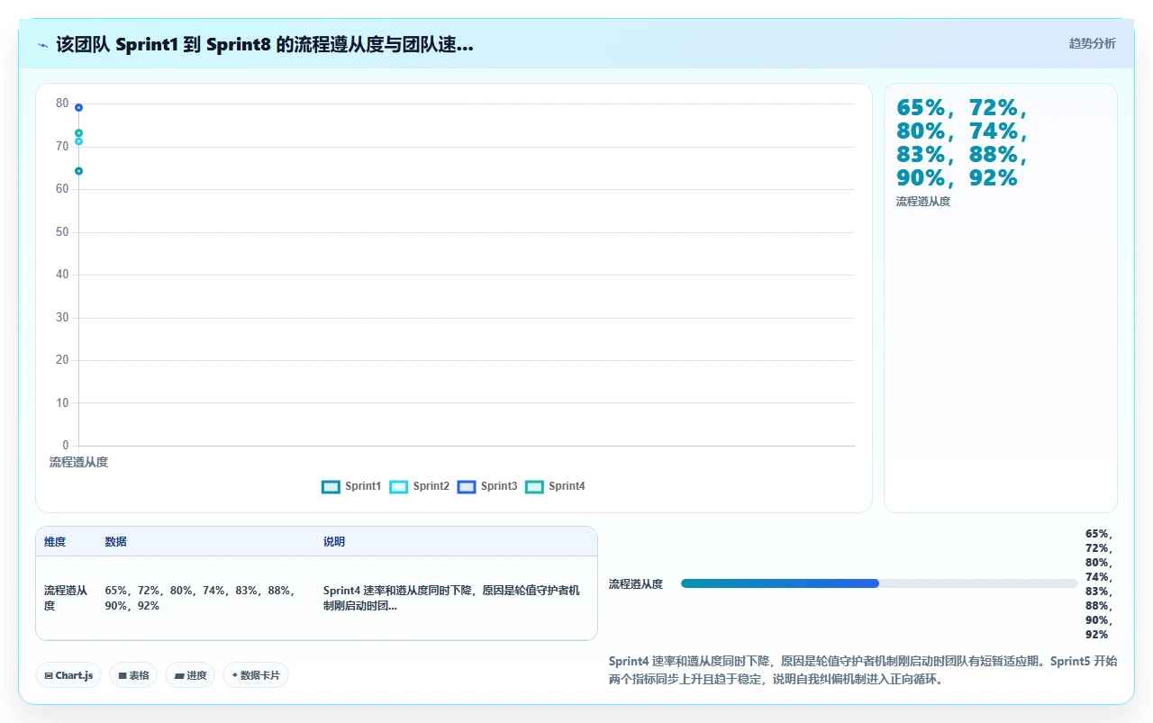
Task: Select the 数据卡片 tag chip
Action: (x=256, y=675)
